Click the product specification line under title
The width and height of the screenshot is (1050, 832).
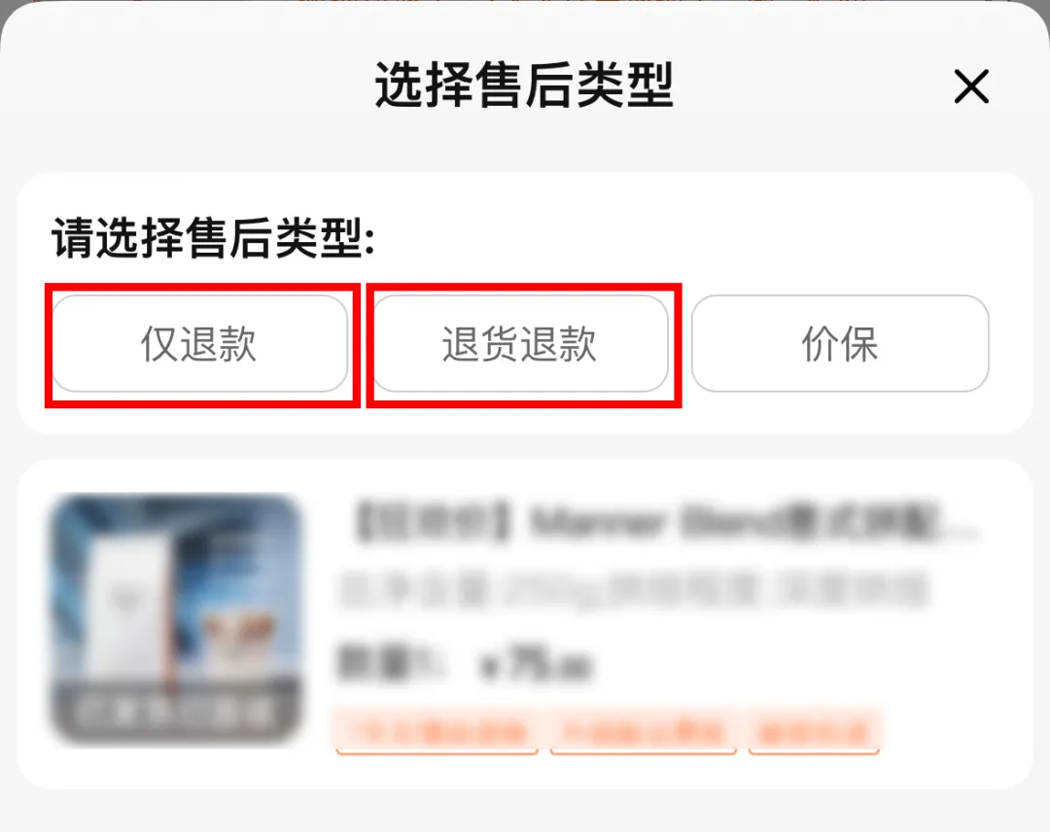click(x=634, y=590)
